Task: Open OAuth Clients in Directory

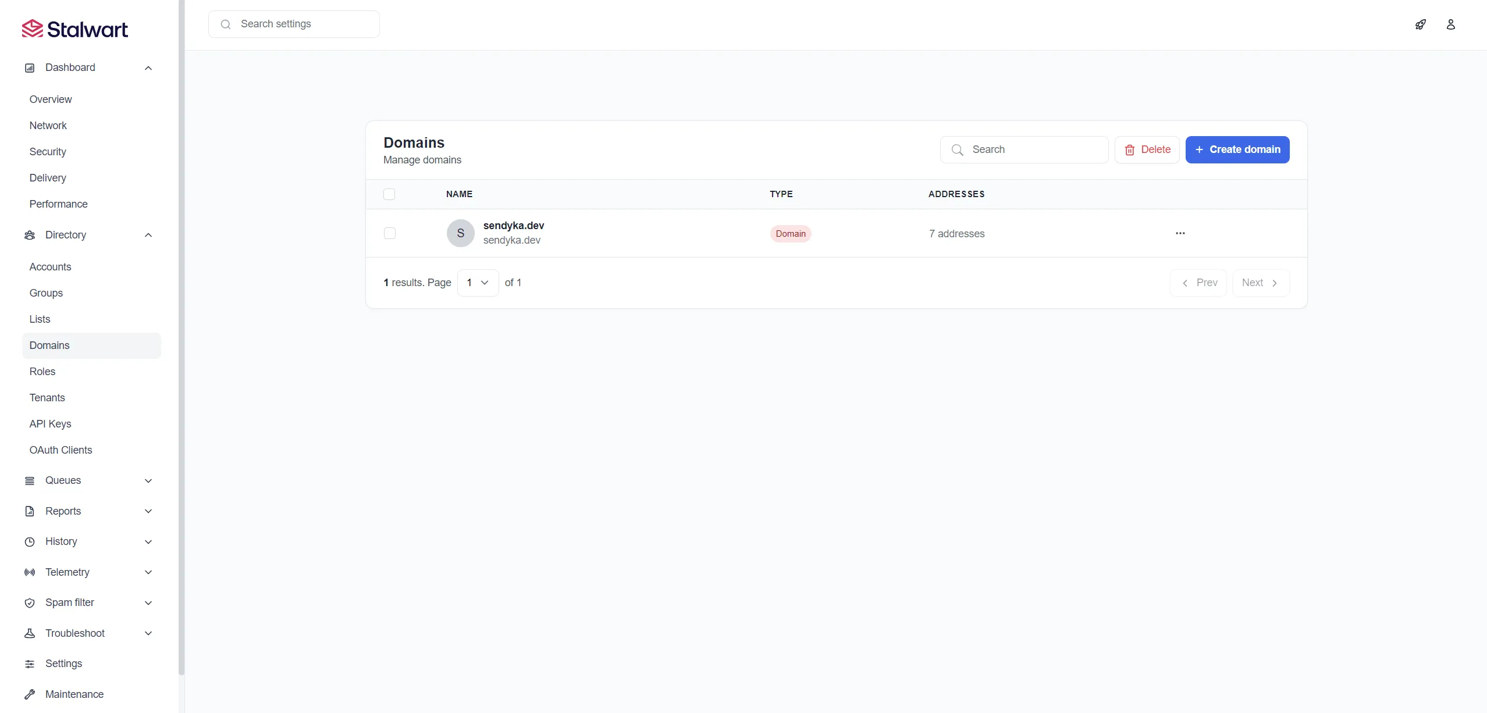Action: tap(91, 450)
